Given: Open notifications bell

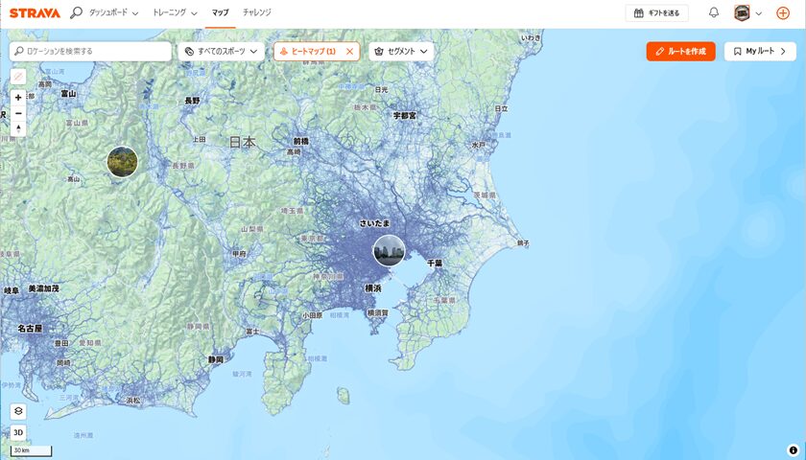Looking at the screenshot, I should tap(714, 13).
